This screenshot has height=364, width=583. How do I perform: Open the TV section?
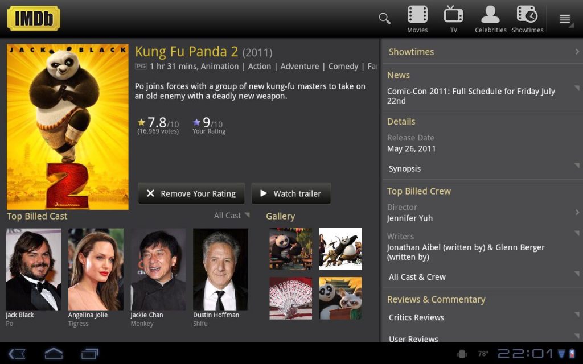454,19
